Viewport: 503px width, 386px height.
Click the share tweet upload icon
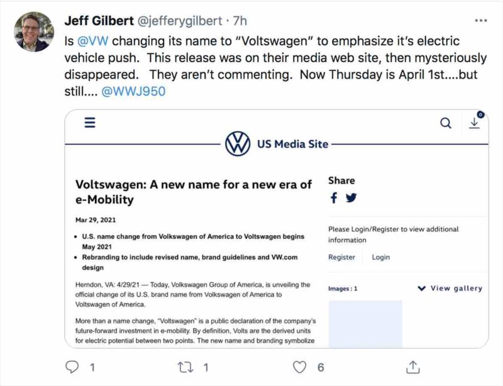(x=413, y=367)
